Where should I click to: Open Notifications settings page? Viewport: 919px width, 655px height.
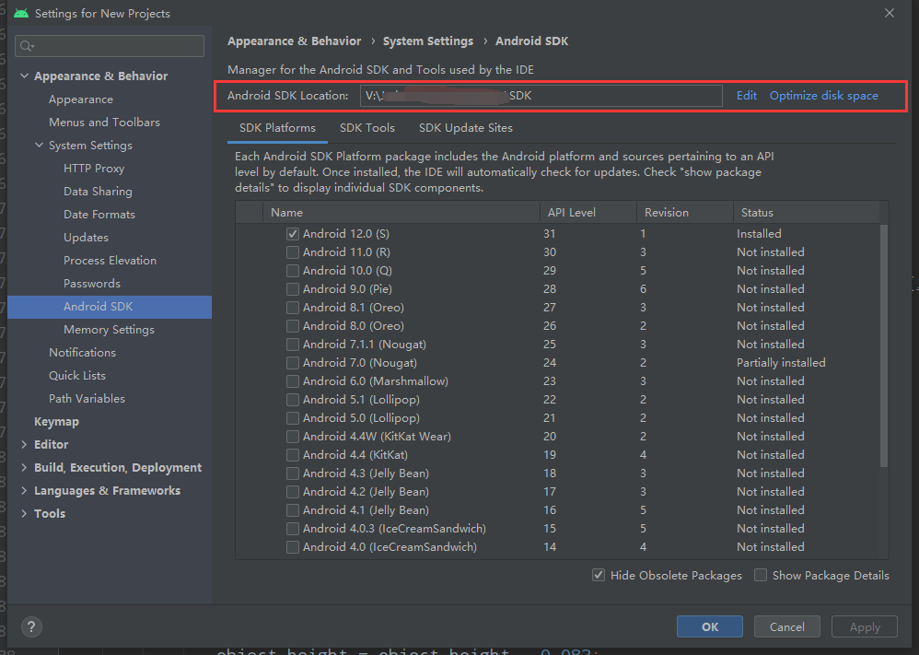(82, 353)
